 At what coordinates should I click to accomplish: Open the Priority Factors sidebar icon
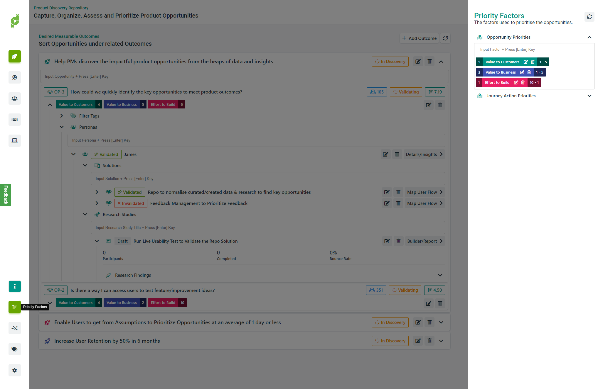pos(14,307)
